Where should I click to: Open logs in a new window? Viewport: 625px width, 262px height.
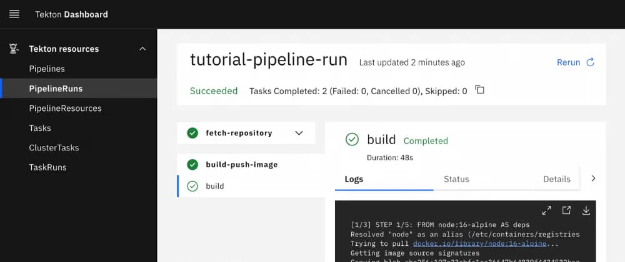tap(566, 210)
